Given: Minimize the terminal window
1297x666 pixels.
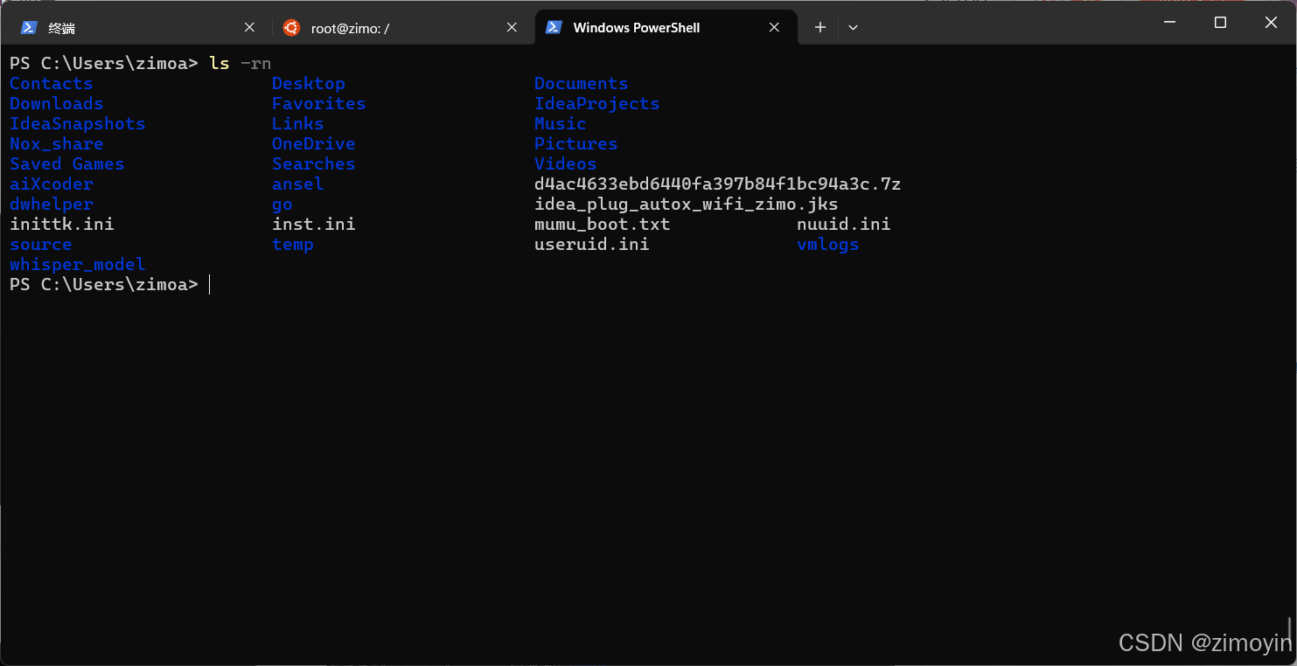Looking at the screenshot, I should [x=1169, y=23].
